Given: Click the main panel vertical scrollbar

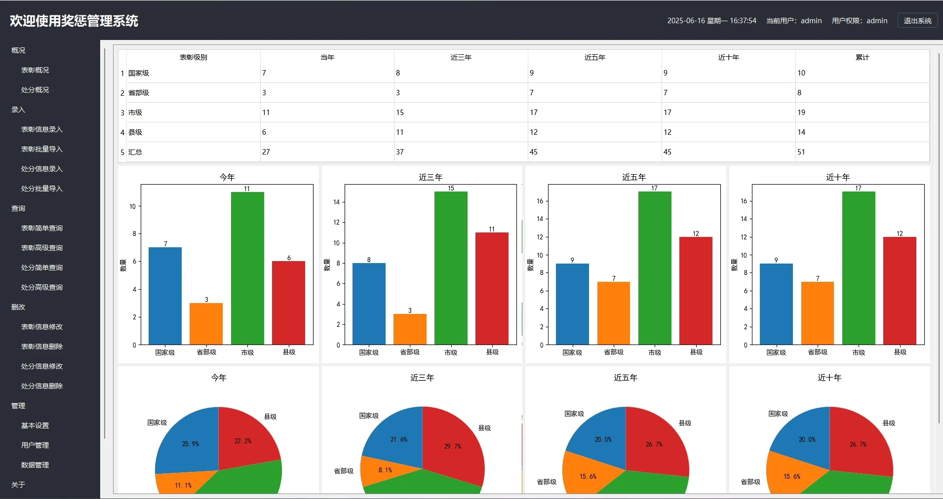Looking at the screenshot, I should pos(939,238).
